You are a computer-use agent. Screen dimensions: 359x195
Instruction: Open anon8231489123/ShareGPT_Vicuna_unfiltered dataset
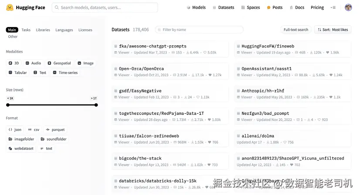[x=293, y=161]
